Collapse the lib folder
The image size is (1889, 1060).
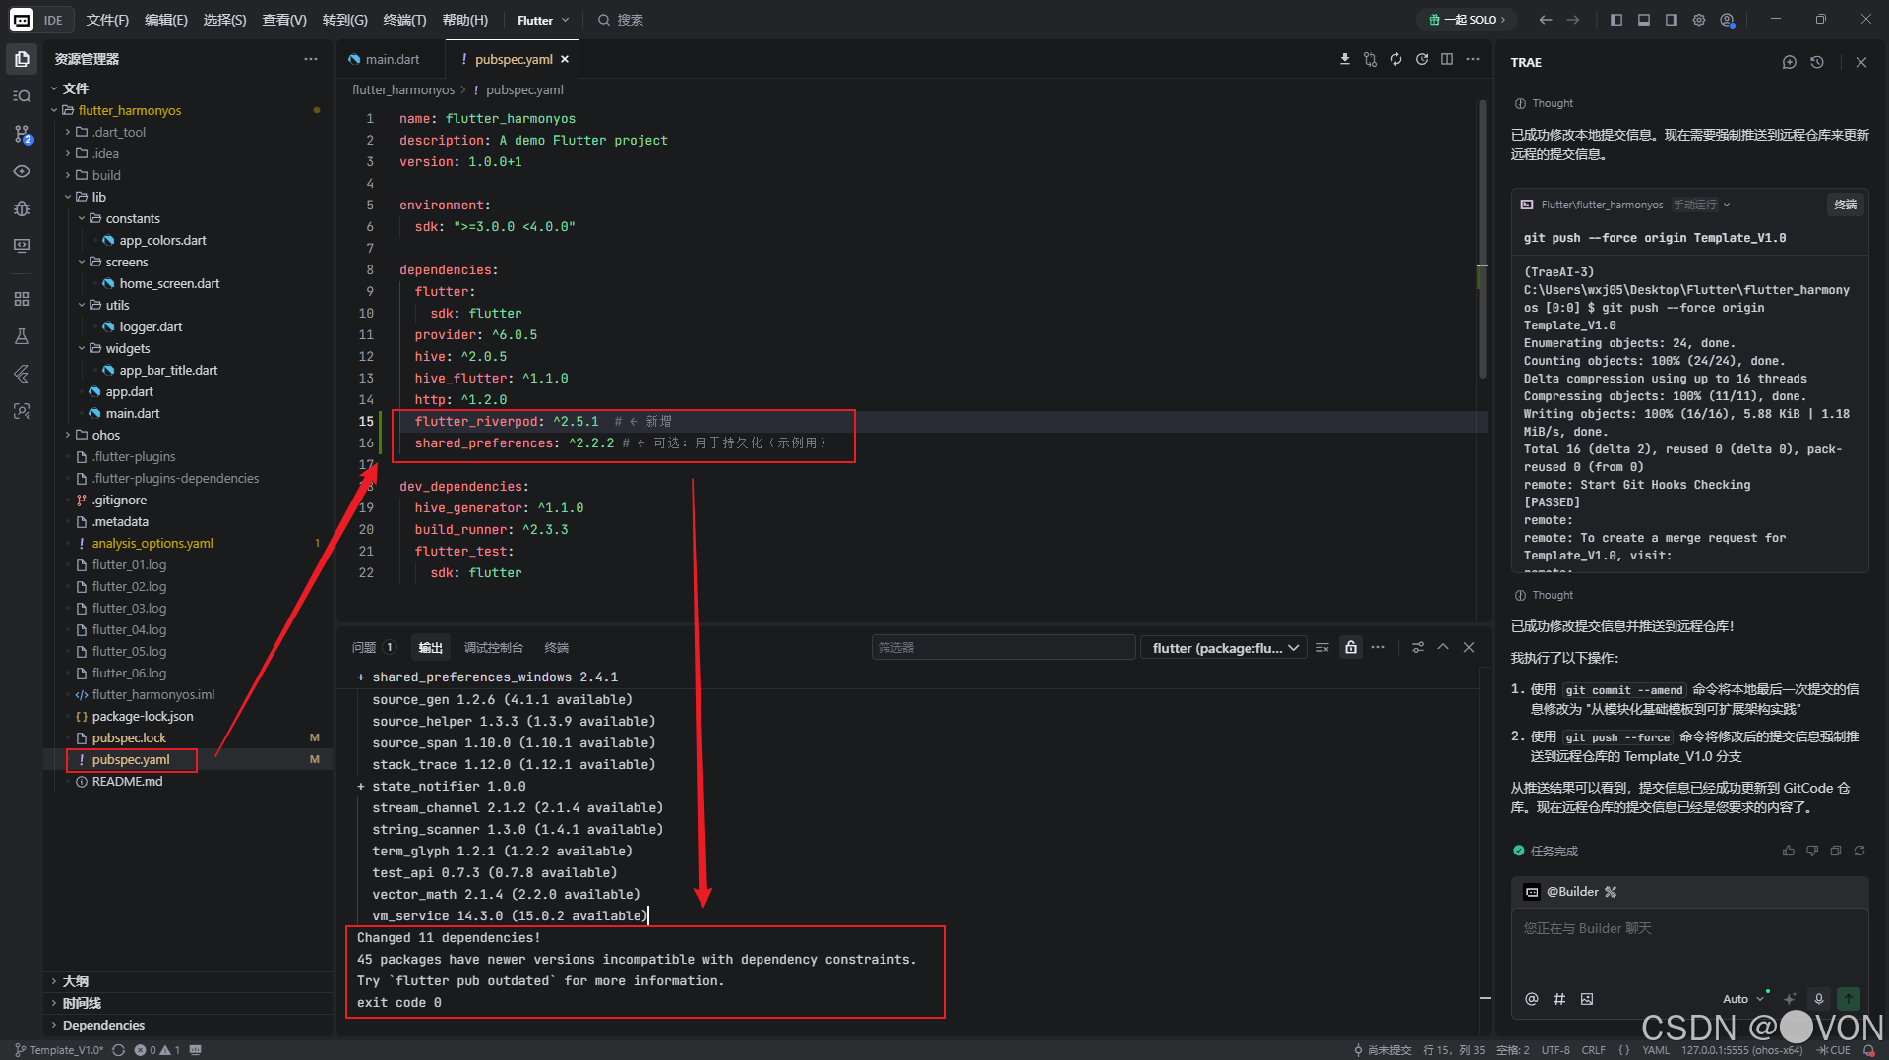click(98, 197)
